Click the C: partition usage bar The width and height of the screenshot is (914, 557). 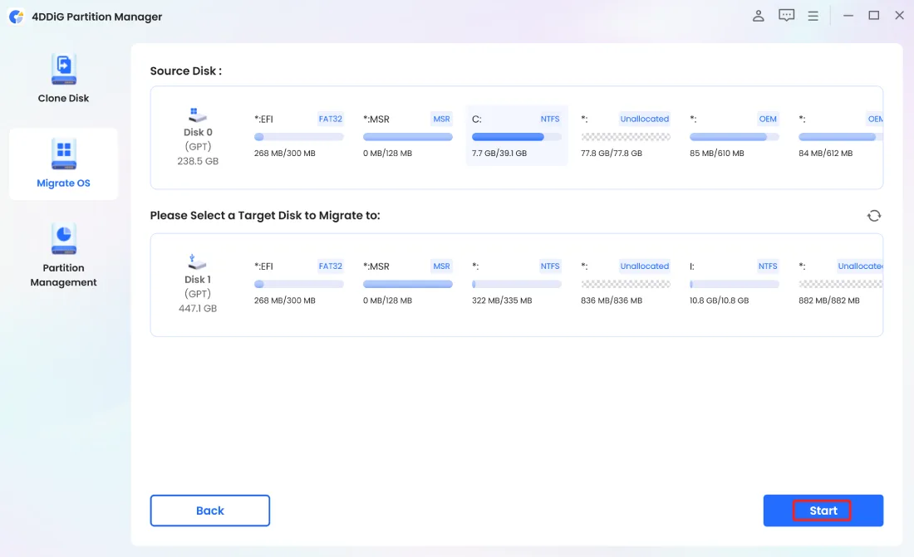(516, 137)
